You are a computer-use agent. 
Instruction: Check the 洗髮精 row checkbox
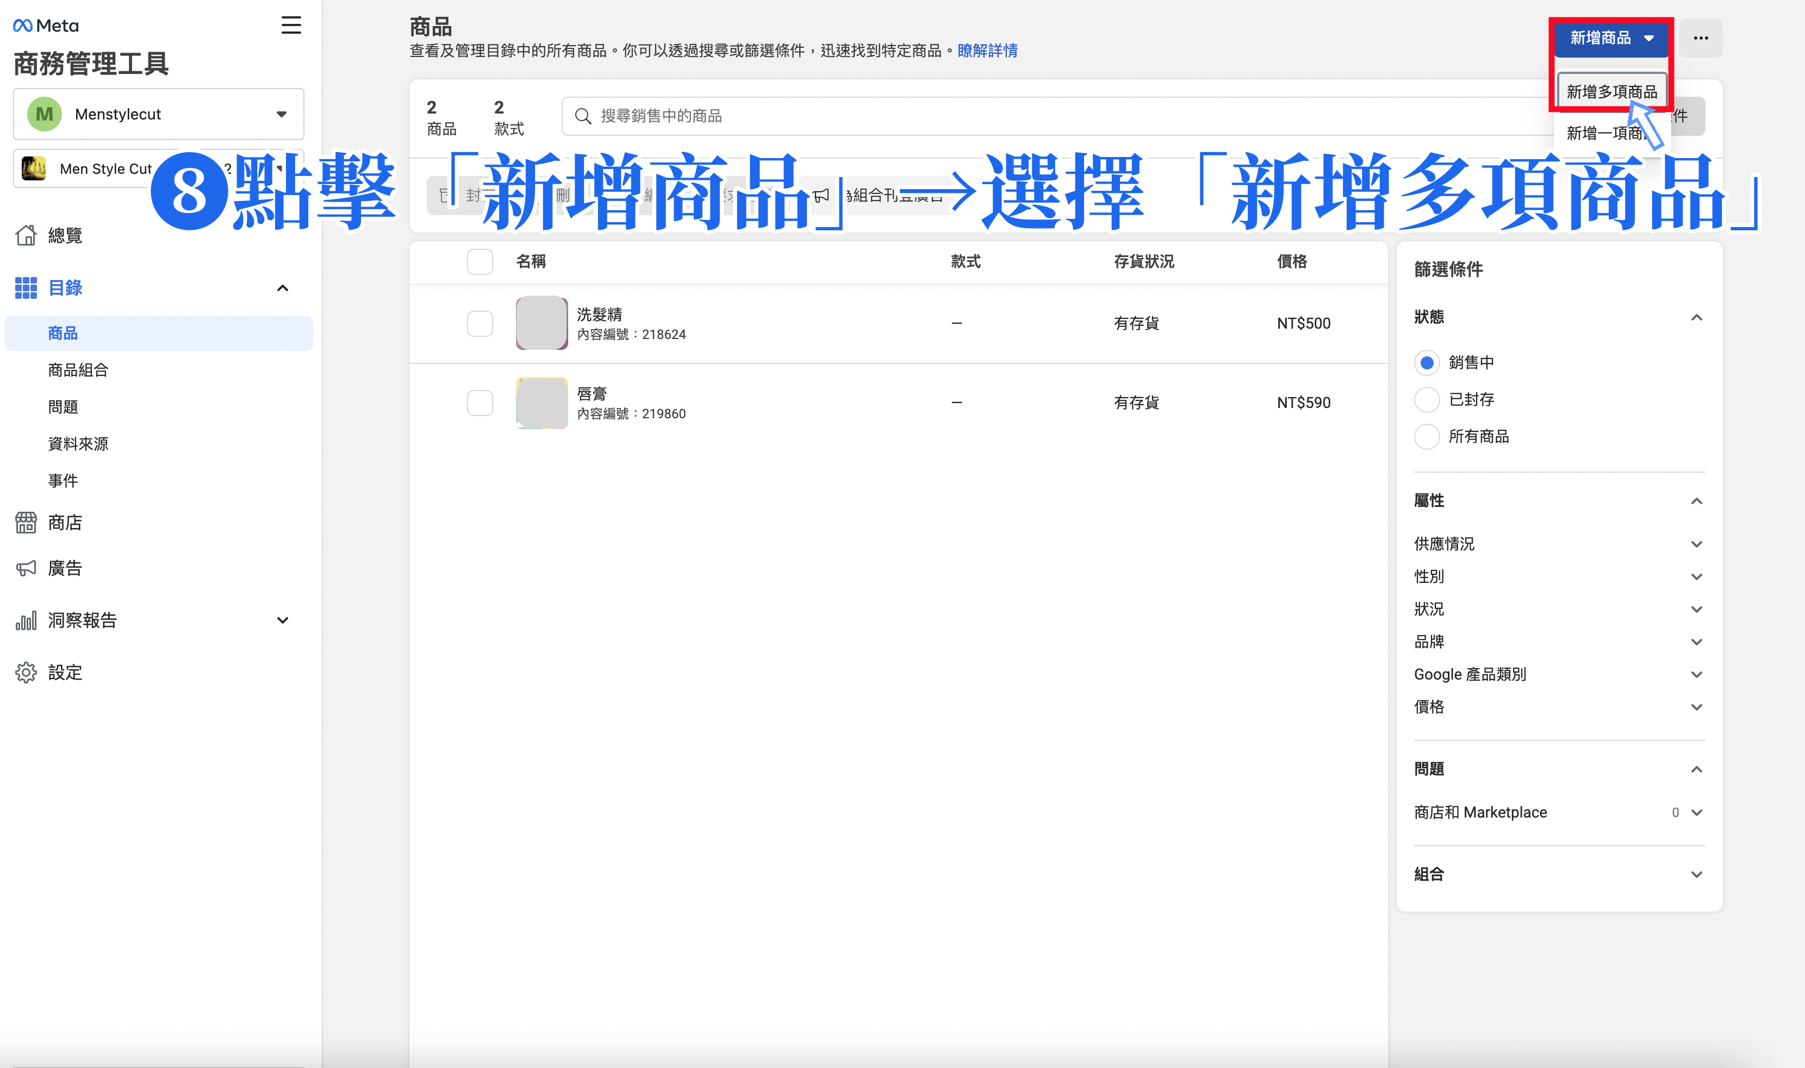[x=480, y=323]
